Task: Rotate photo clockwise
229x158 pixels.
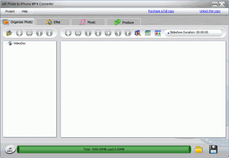Action: [x=128, y=33]
